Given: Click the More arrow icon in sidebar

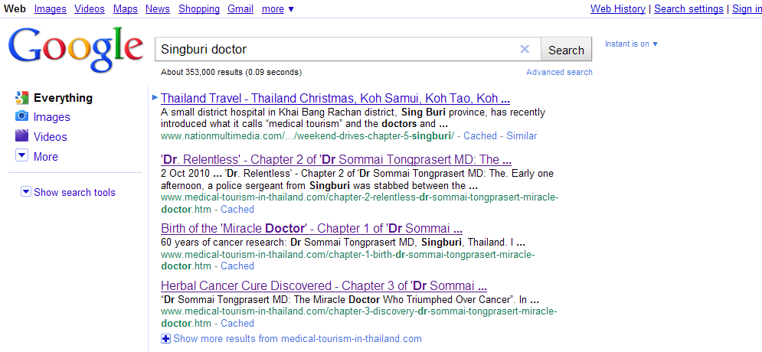Looking at the screenshot, I should 21,156.
